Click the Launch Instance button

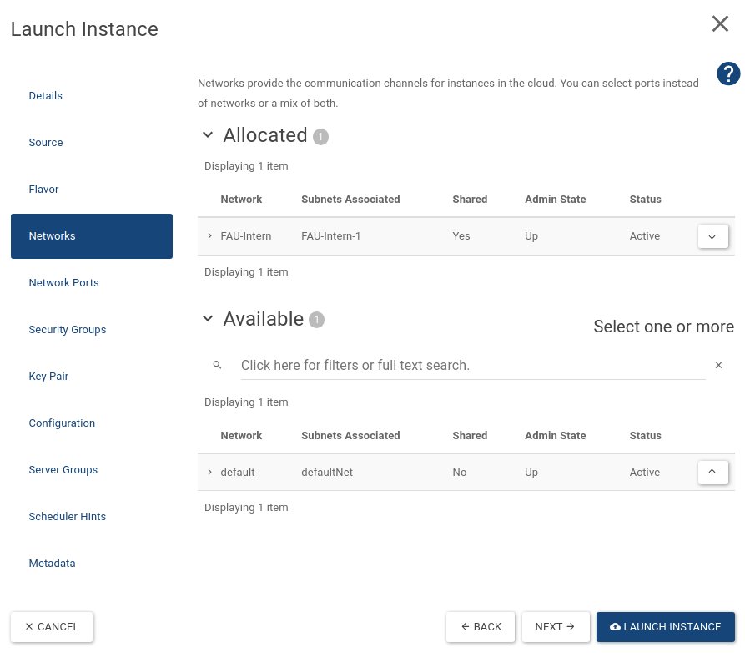click(665, 627)
